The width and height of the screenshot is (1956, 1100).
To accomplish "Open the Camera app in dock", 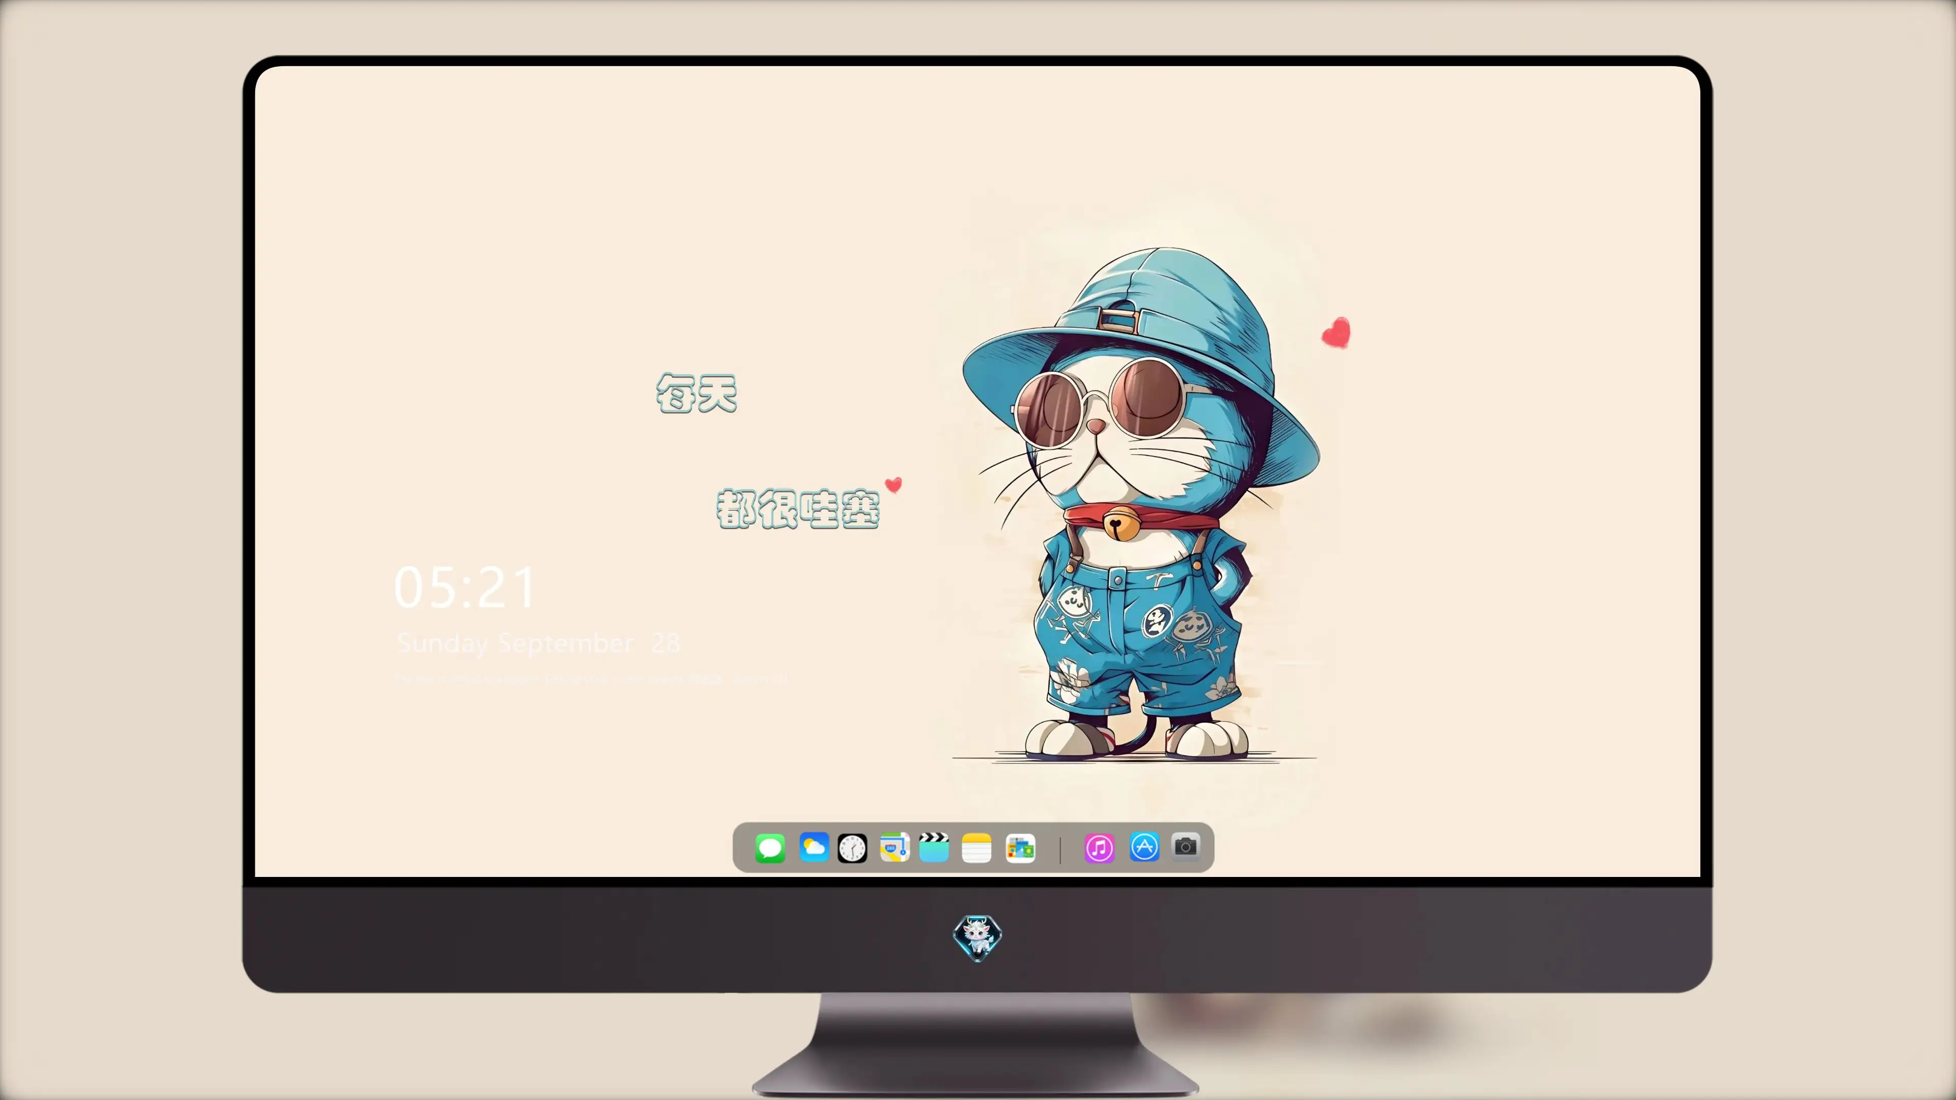I will [1186, 846].
